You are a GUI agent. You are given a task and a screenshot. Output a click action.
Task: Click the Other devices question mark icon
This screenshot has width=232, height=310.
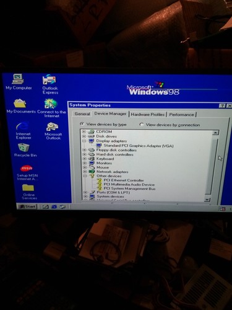(92, 176)
